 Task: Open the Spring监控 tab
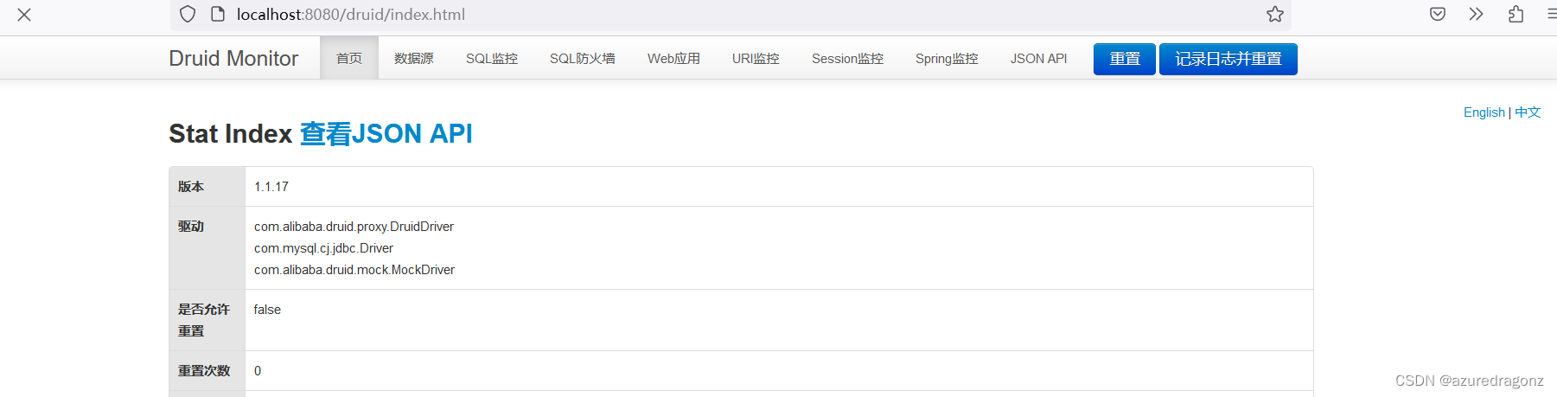click(x=947, y=58)
